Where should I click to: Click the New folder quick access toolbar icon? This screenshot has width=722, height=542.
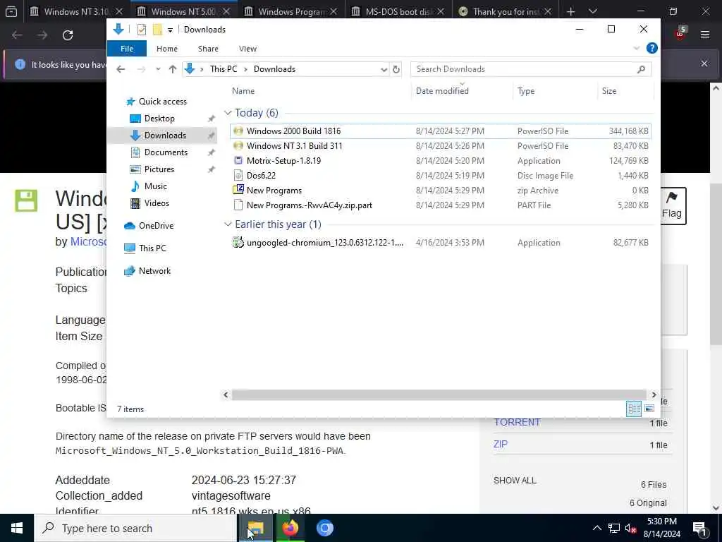[x=157, y=30]
